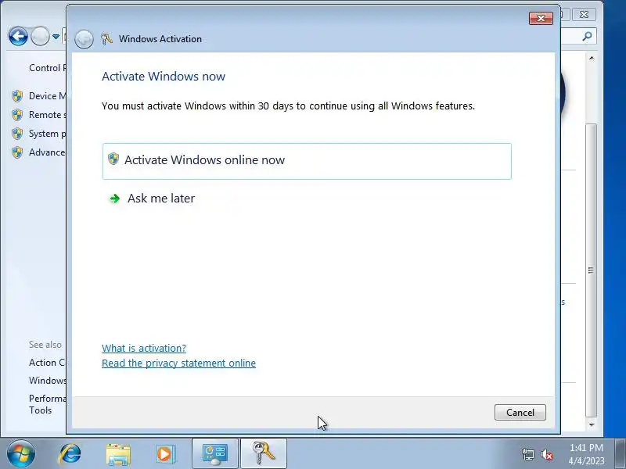The image size is (626, 469).
Task: Click the shield icon next to System protection
Action: pos(17,134)
